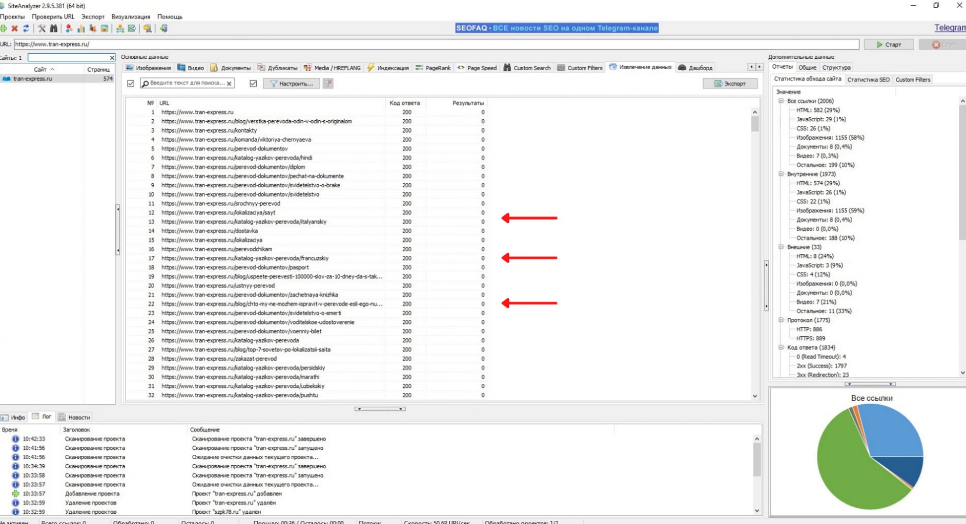Collapse the Внутренние (1973) tree node
Image resolution: width=966 pixels, height=524 pixels.
781,174
